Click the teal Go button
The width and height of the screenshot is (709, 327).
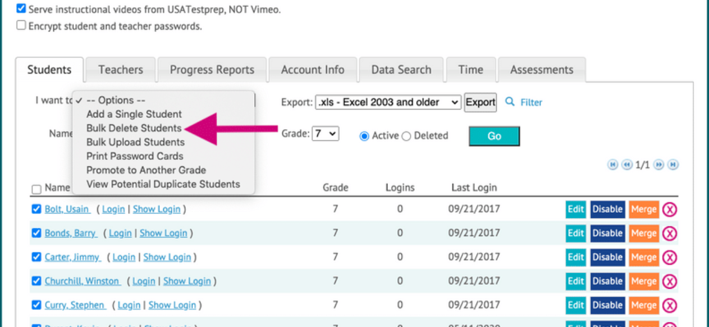click(x=494, y=136)
